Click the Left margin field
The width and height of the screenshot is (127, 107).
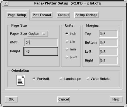pos(108,52)
